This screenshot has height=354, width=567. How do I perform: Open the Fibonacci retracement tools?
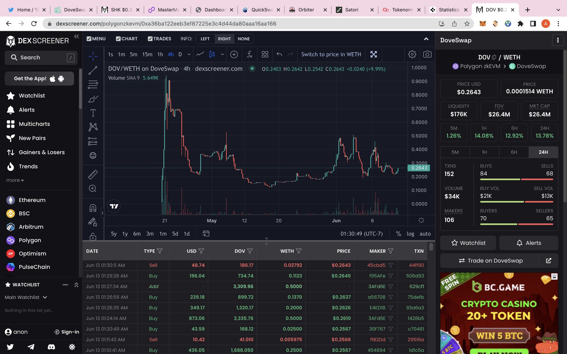[93, 84]
